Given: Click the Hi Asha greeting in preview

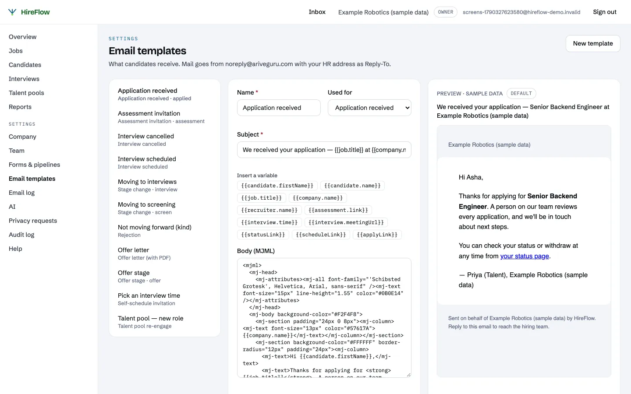Looking at the screenshot, I should [471, 177].
